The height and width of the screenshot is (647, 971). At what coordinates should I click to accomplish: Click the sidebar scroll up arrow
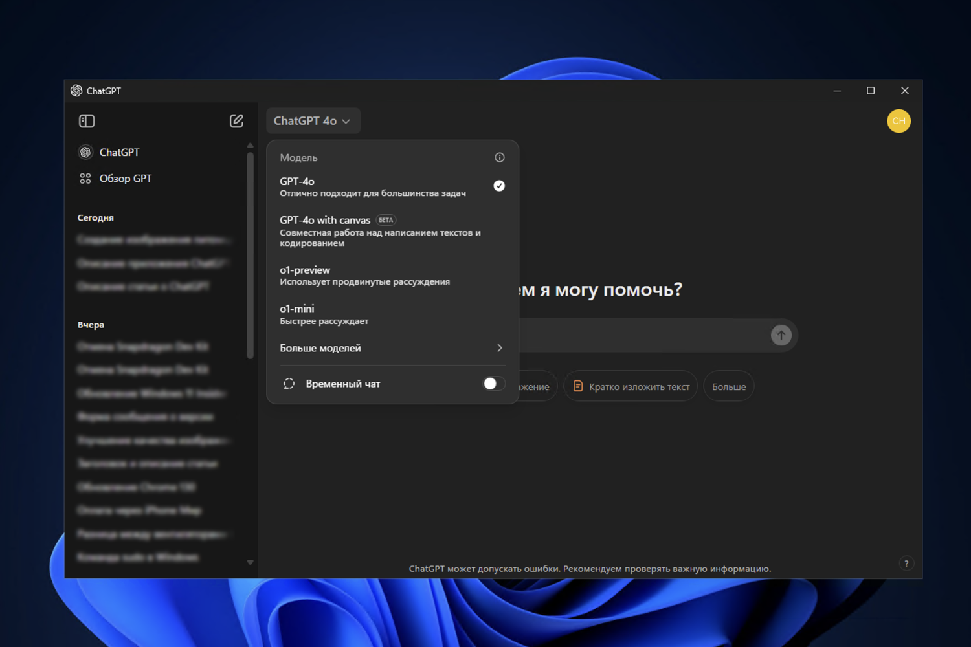250,145
